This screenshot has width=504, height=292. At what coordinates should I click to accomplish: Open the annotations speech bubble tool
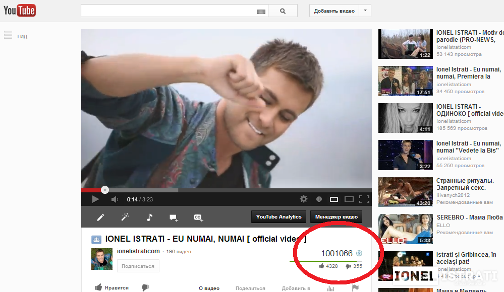[174, 217]
